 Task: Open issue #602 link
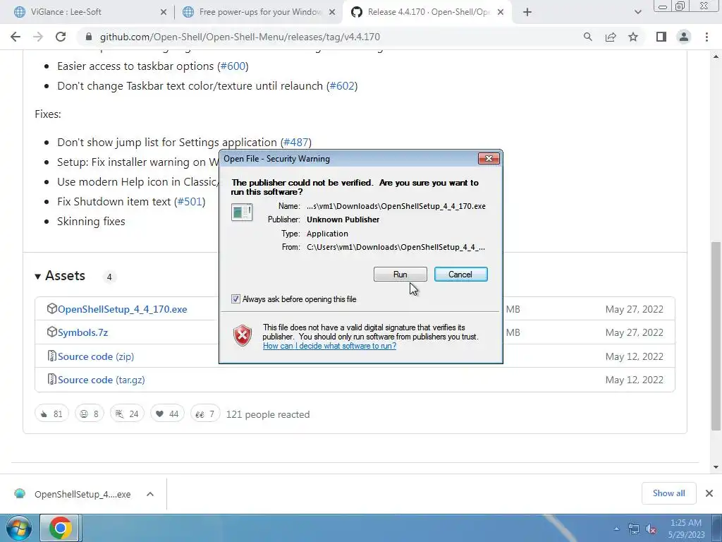coord(342,85)
